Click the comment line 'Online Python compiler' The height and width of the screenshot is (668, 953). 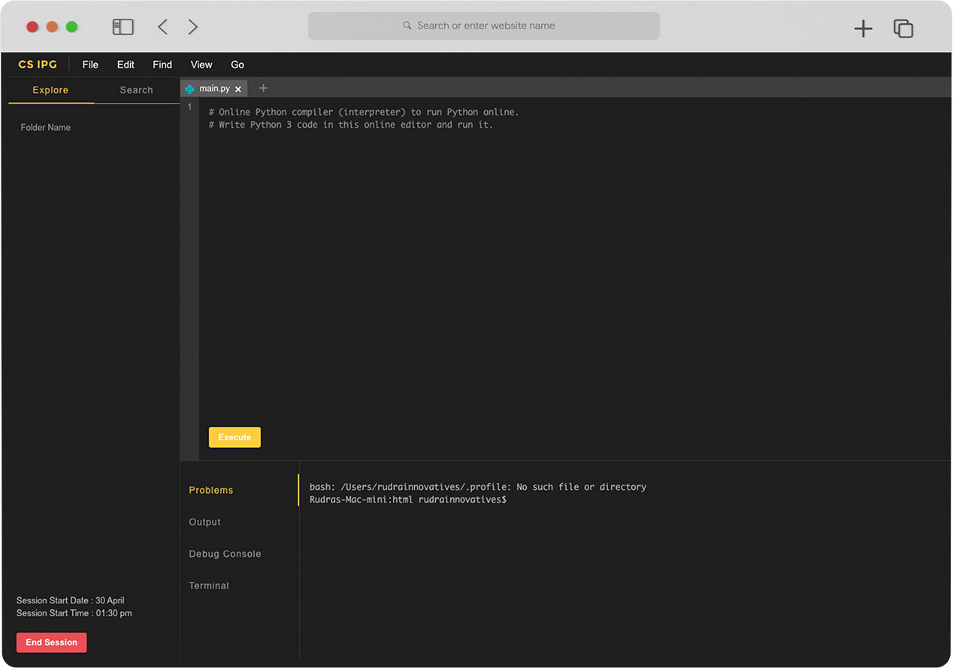click(x=364, y=112)
